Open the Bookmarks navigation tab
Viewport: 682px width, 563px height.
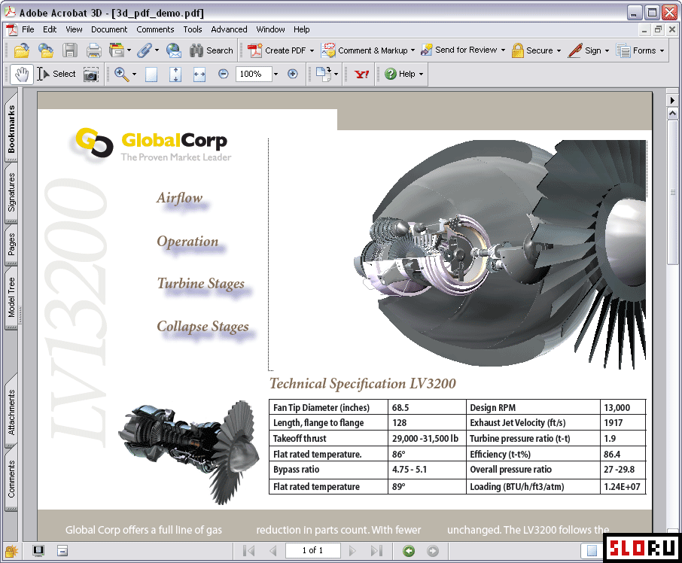coord(11,127)
